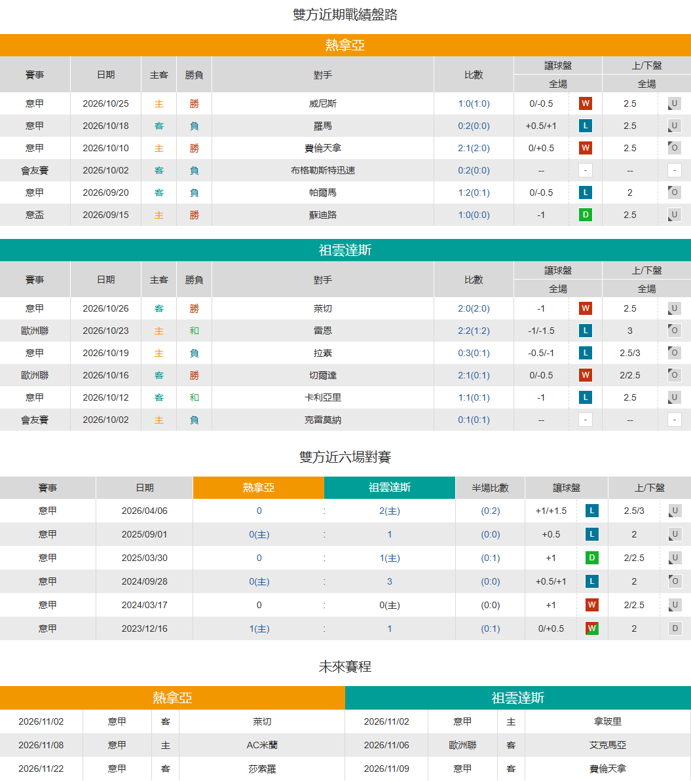Viewport: 691px width, 781px height.
Task: Select the O over/under badge in the 拉素 row
Action: click(674, 353)
